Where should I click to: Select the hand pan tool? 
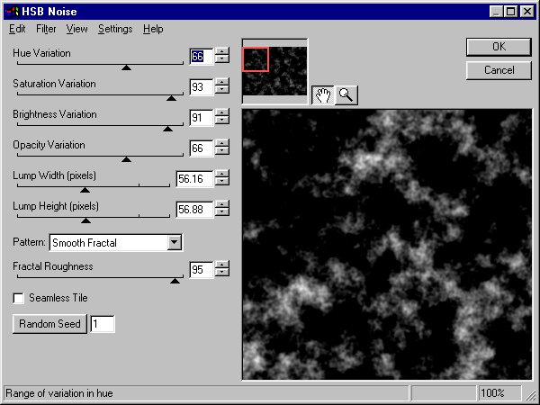click(322, 95)
